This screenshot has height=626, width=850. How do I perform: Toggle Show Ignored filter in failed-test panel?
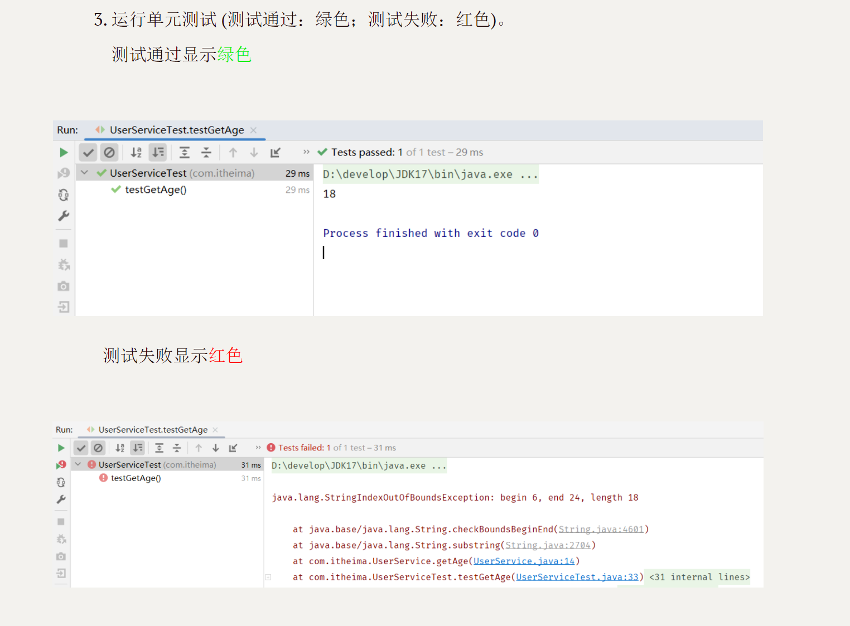pyautogui.click(x=98, y=448)
